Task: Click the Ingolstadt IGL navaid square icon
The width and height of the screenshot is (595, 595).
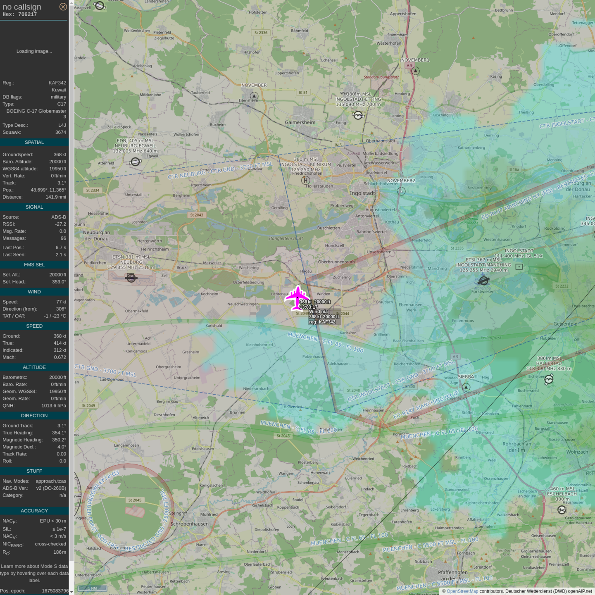Action: tap(519, 267)
